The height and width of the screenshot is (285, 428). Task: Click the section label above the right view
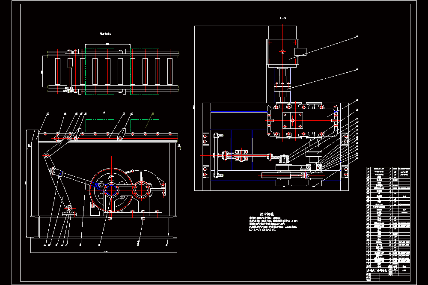tap(283, 18)
